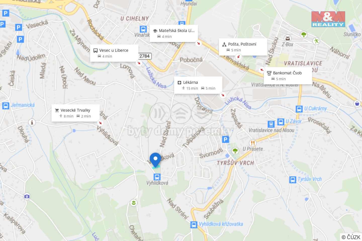Click the Pošta, Poštovní info card

click(x=243, y=47)
